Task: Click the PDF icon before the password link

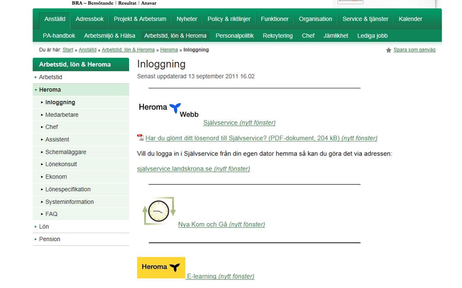Action: pyautogui.click(x=140, y=137)
